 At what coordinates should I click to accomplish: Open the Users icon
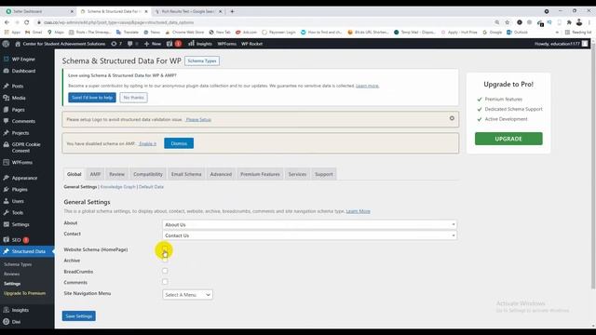point(7,201)
